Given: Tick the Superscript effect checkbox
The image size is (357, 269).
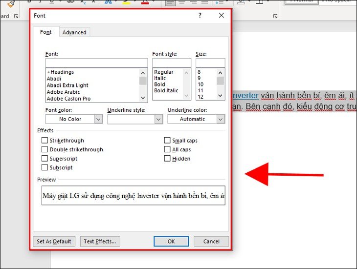Looking at the screenshot, I should pos(45,159).
